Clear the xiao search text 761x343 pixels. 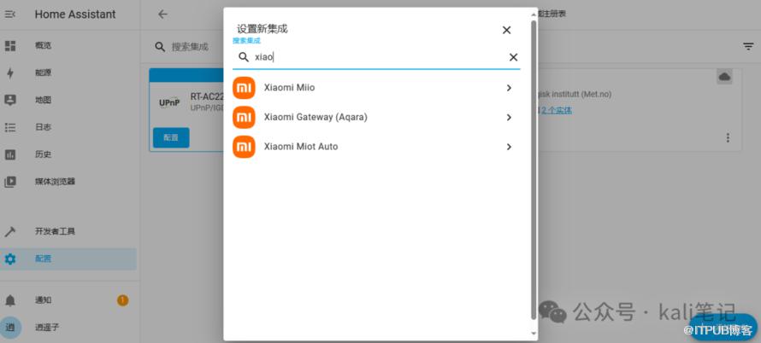[514, 57]
